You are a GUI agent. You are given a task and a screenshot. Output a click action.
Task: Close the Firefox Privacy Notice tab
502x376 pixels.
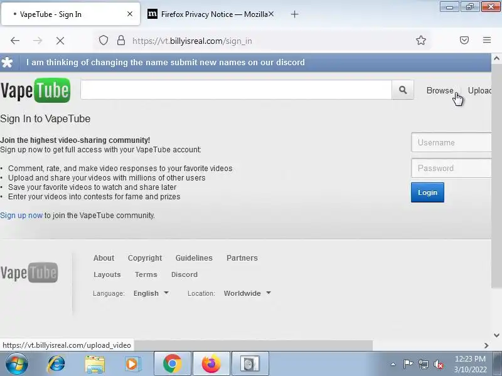271,14
